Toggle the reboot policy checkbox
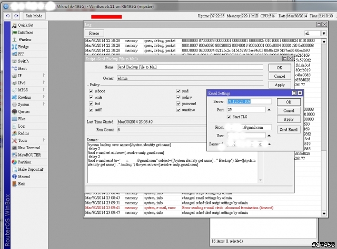 pyautogui.click(x=91, y=91)
